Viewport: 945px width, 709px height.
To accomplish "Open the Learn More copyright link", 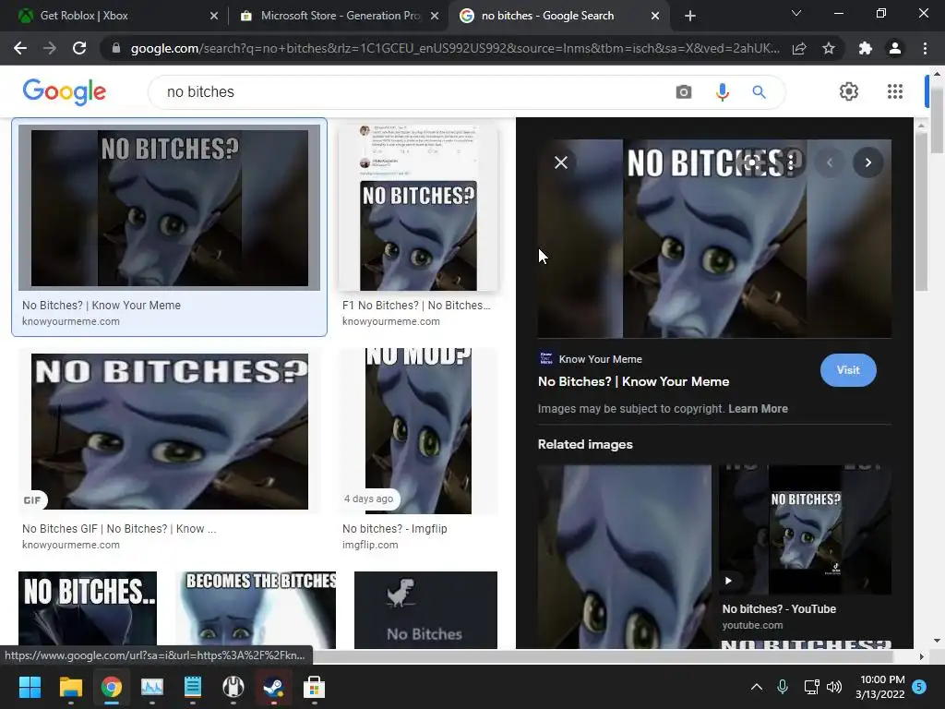I will click(x=758, y=409).
